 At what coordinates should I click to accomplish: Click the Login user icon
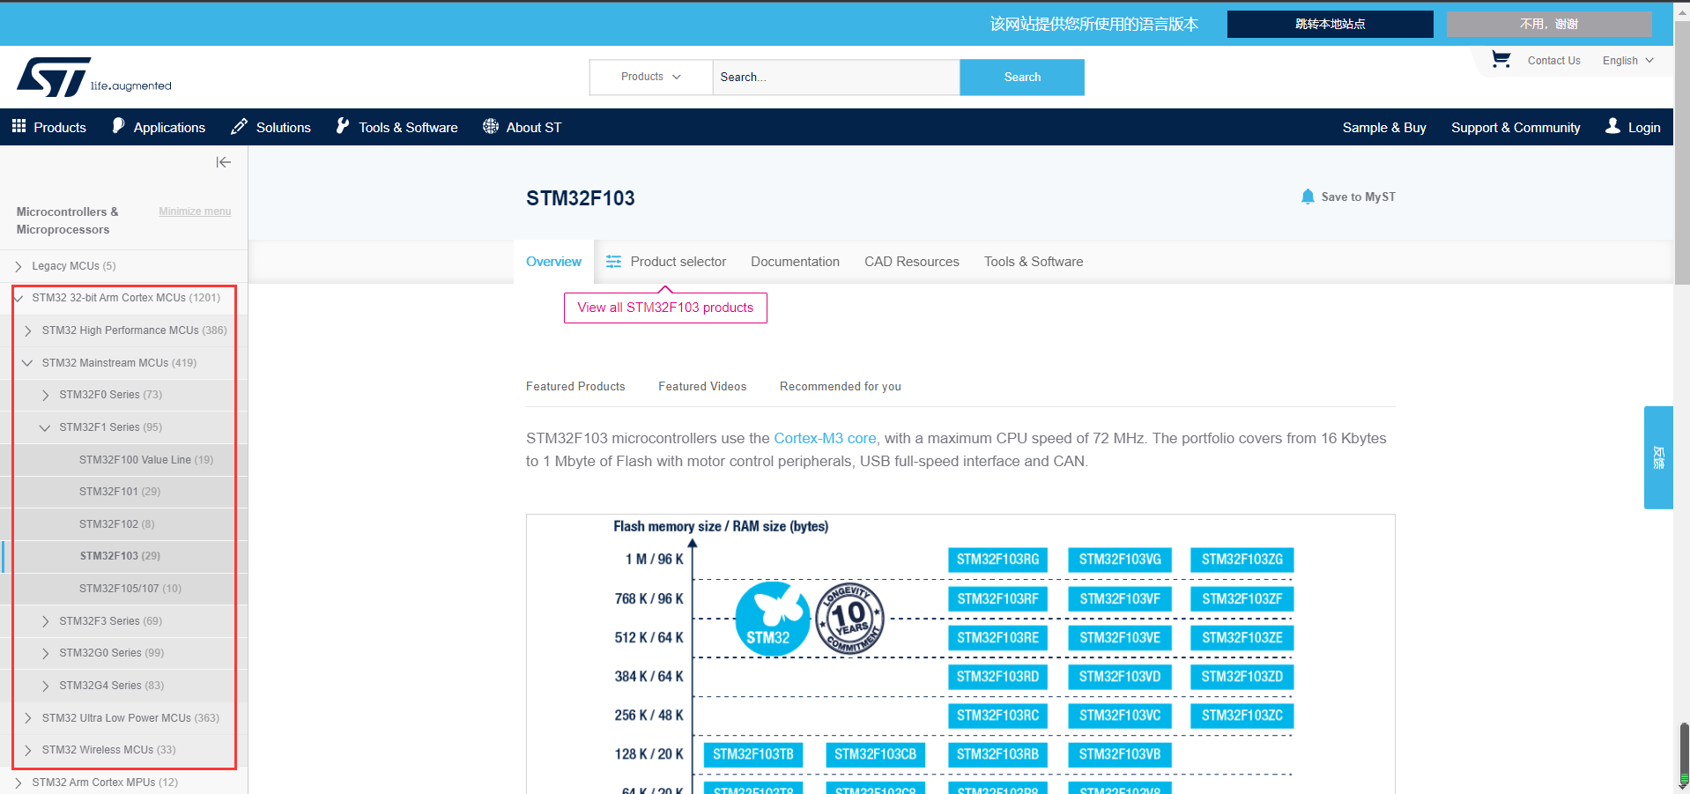click(x=1612, y=126)
